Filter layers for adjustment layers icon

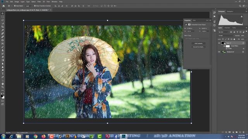(234, 32)
